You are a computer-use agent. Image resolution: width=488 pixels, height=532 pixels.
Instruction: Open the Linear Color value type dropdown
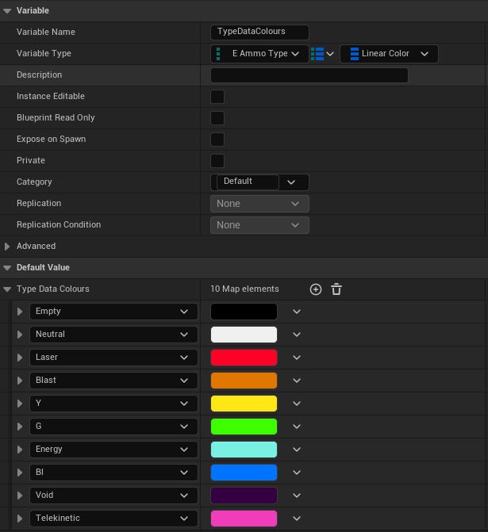tap(389, 54)
